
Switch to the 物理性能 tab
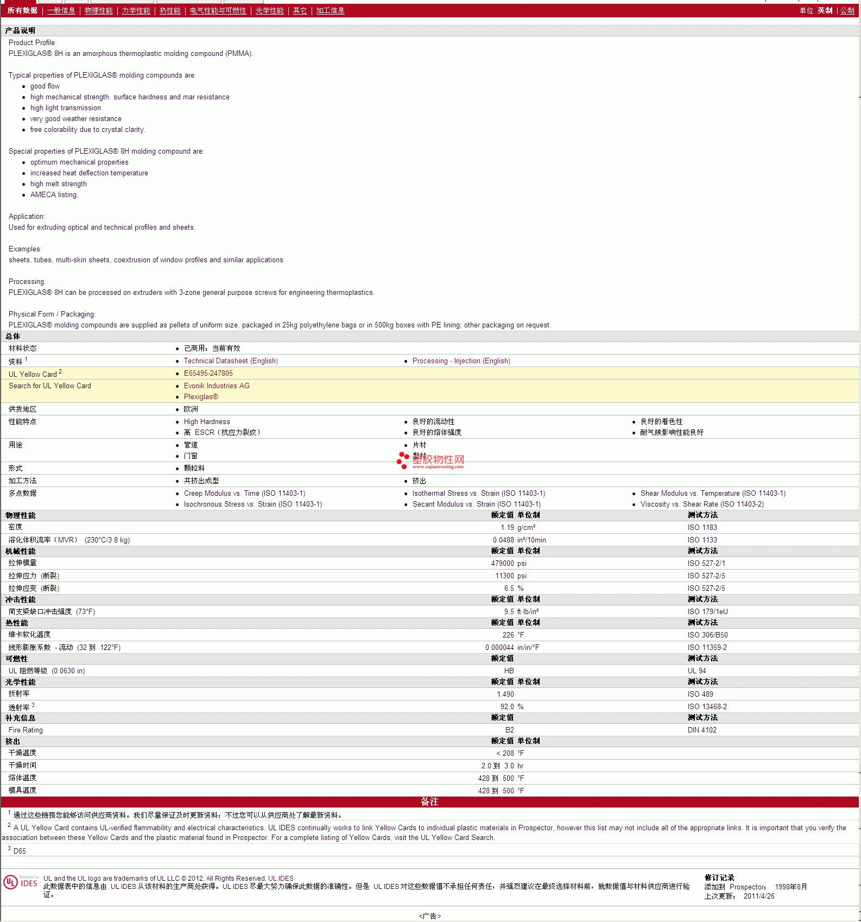coord(99,10)
